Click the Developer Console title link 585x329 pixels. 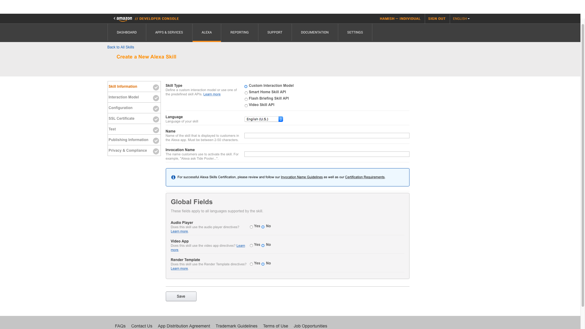[x=157, y=19]
